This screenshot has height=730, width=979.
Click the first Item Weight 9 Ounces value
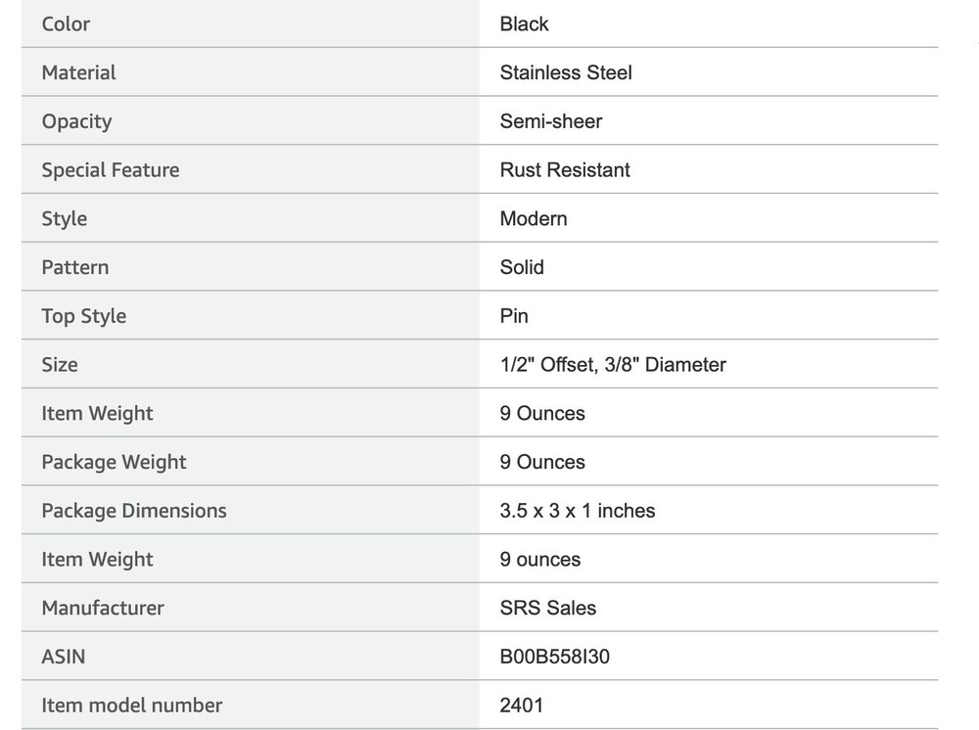tap(542, 413)
